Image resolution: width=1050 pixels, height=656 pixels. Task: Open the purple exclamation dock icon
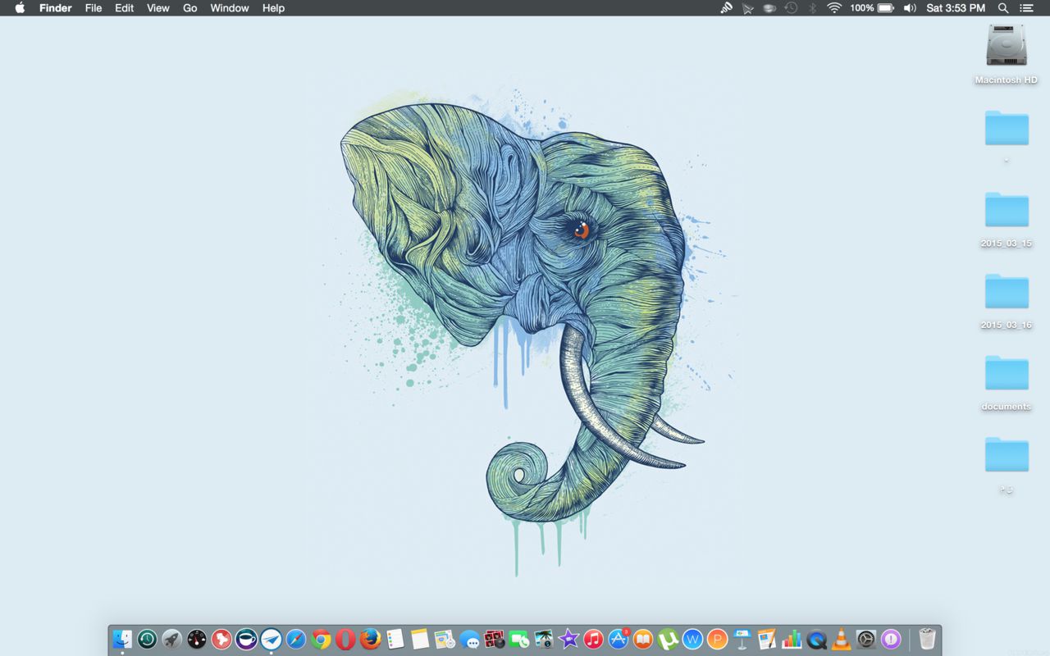pos(891,639)
